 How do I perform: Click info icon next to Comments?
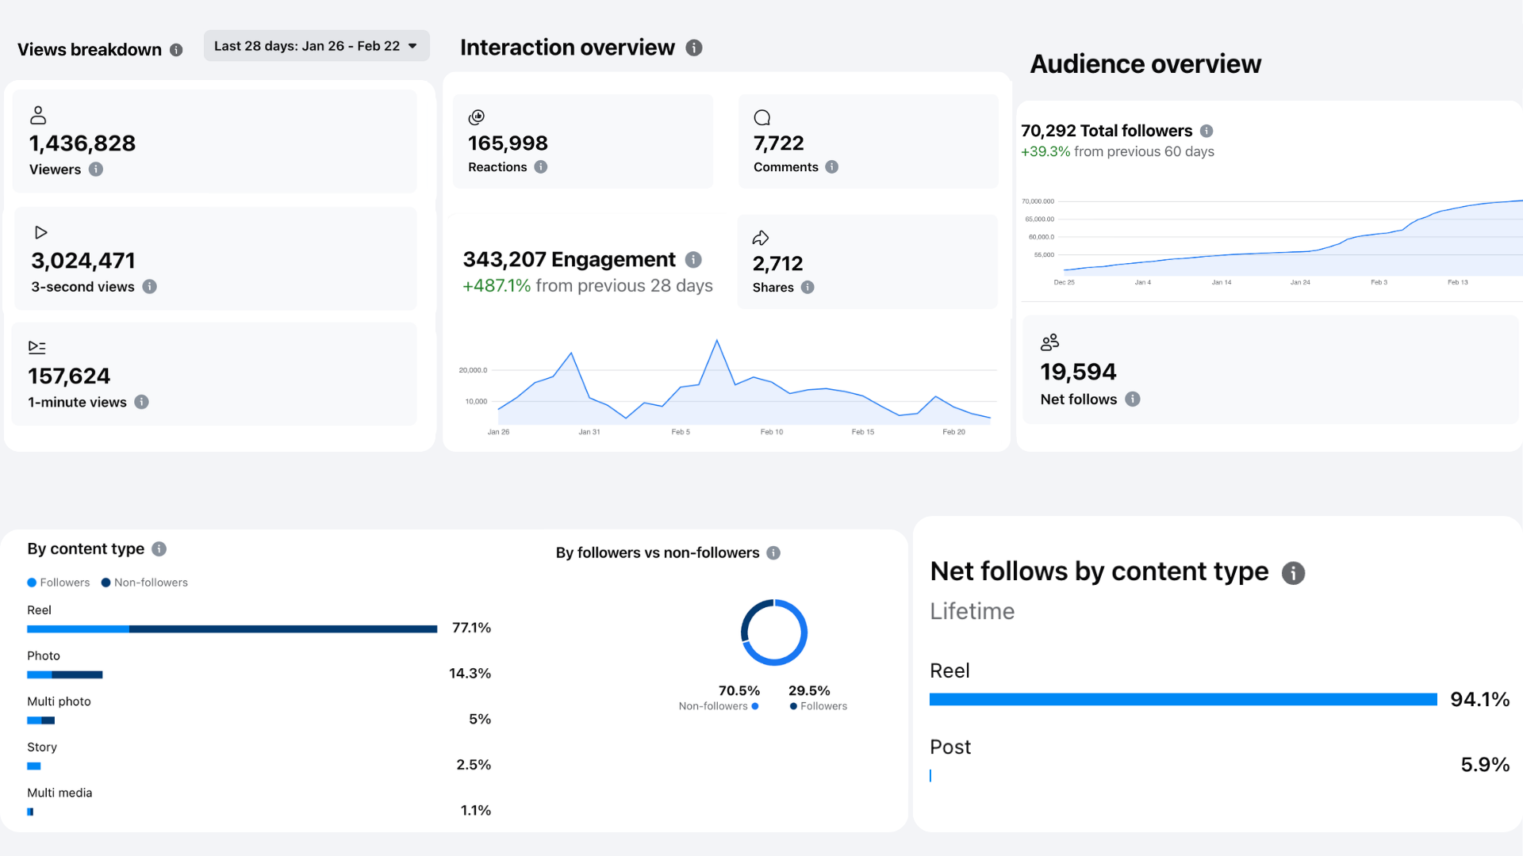tap(831, 166)
